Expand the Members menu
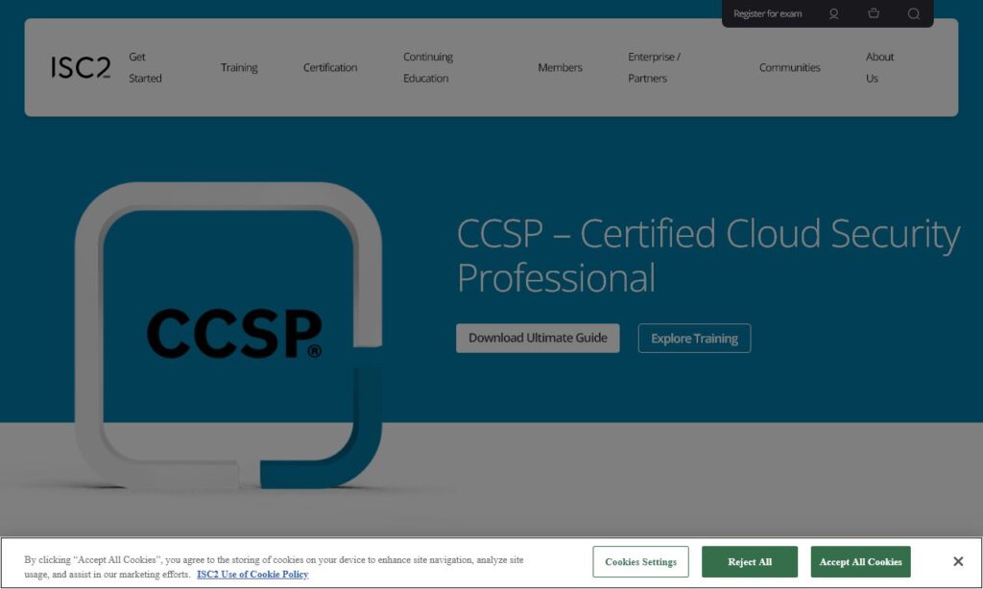983x589 pixels. point(560,67)
